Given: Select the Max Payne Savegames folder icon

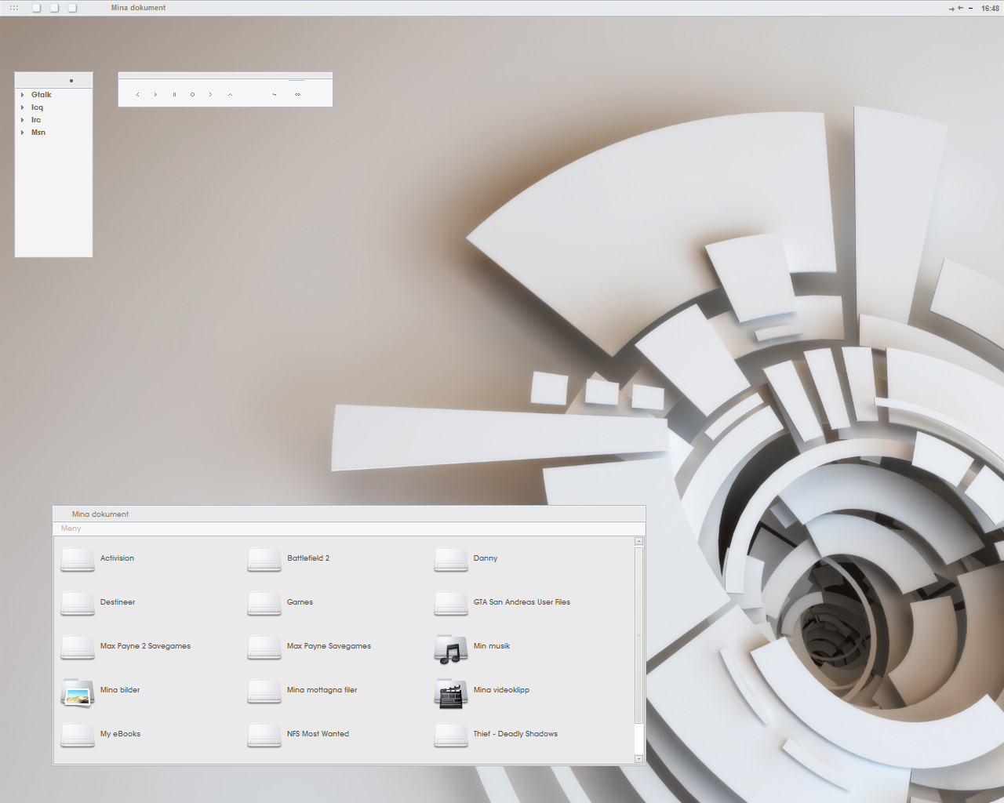Looking at the screenshot, I should click(x=264, y=647).
